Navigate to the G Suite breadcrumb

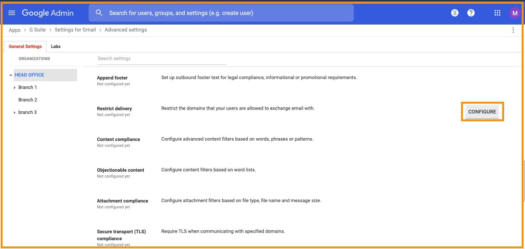click(37, 30)
